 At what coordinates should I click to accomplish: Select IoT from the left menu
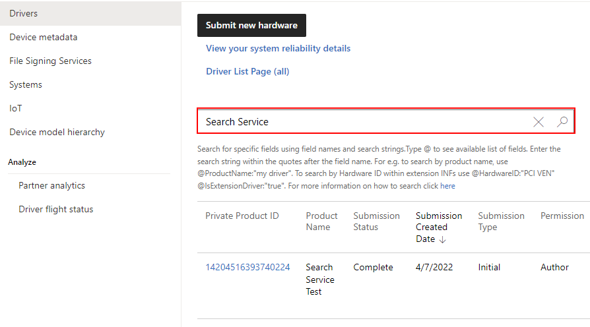tap(16, 108)
